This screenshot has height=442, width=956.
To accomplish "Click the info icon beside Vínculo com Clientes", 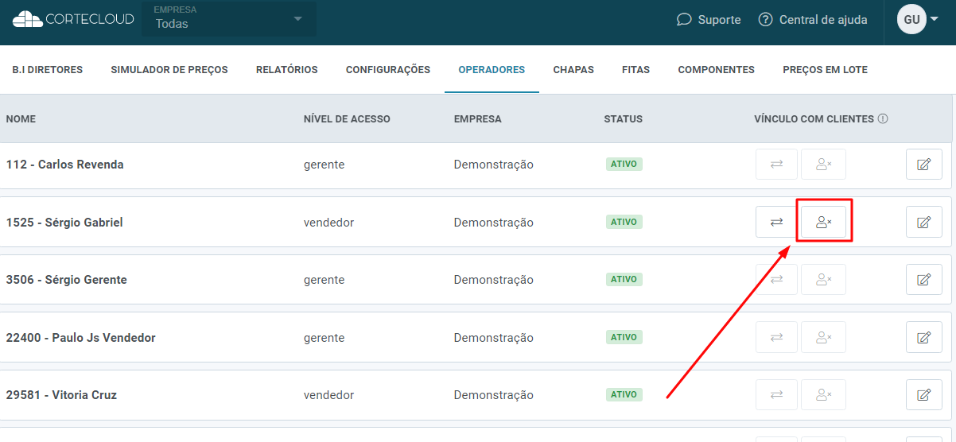I will (883, 119).
